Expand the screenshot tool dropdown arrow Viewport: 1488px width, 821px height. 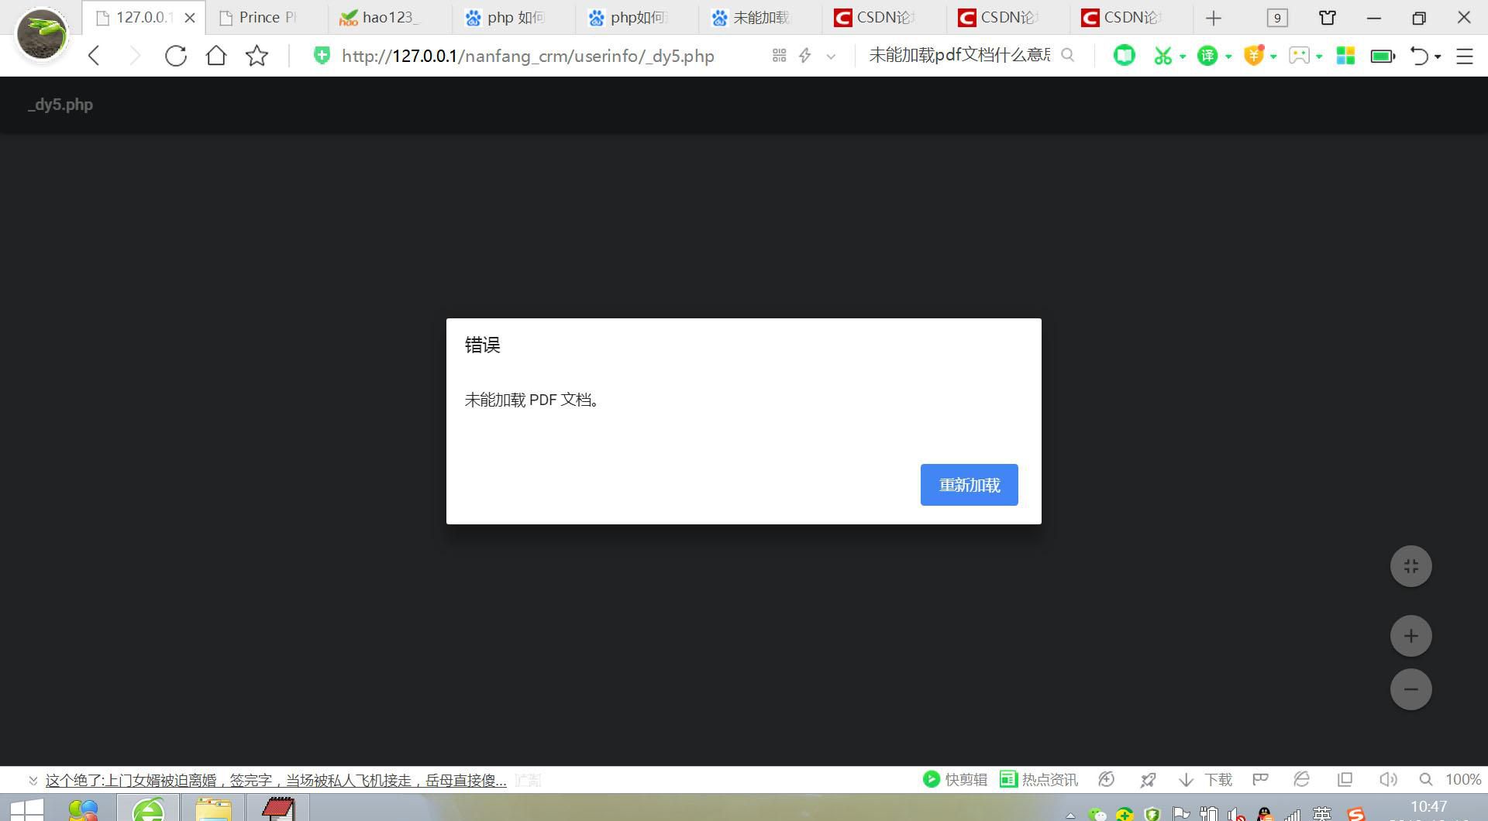(x=1183, y=57)
